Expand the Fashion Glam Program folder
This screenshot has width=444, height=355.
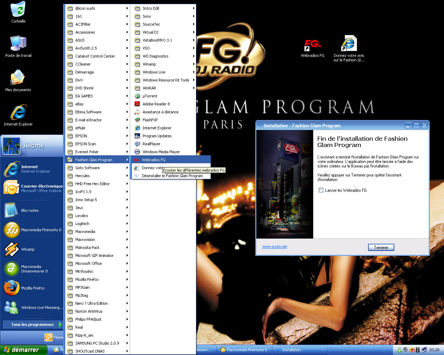click(97, 160)
